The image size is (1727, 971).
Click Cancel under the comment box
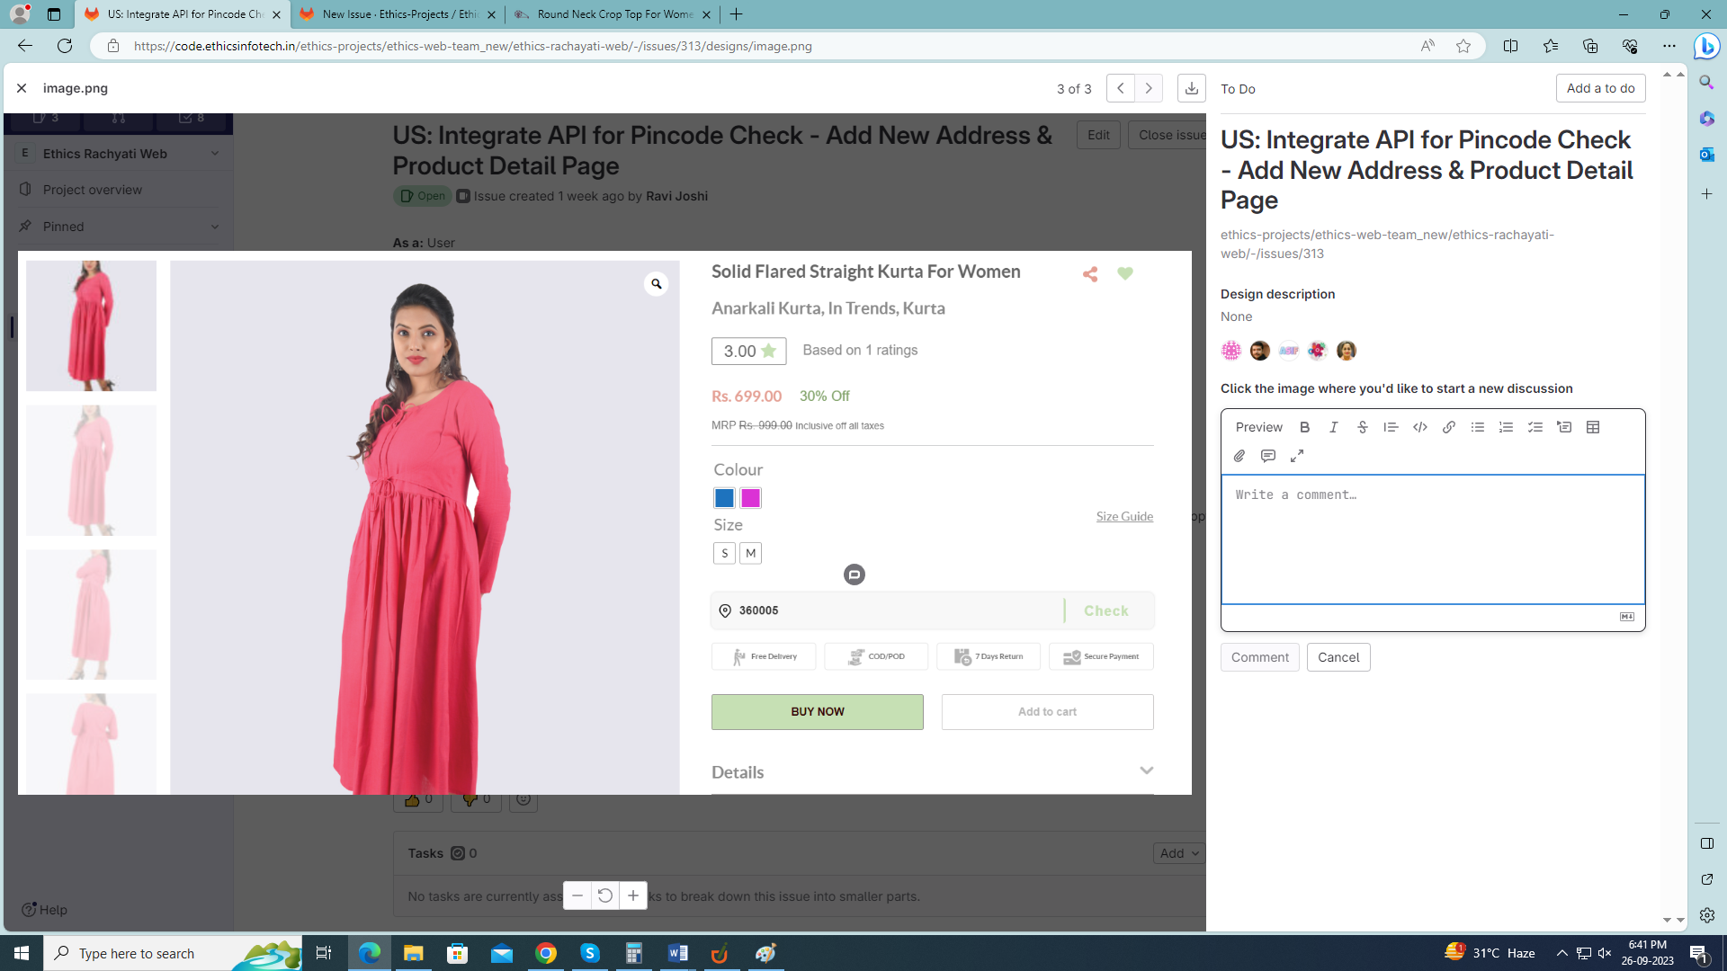point(1338,657)
